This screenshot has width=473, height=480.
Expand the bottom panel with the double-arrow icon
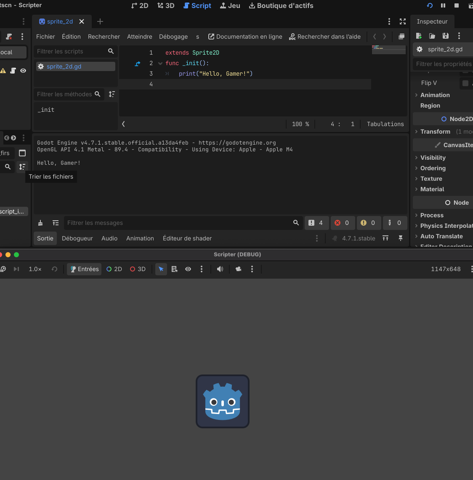click(385, 238)
